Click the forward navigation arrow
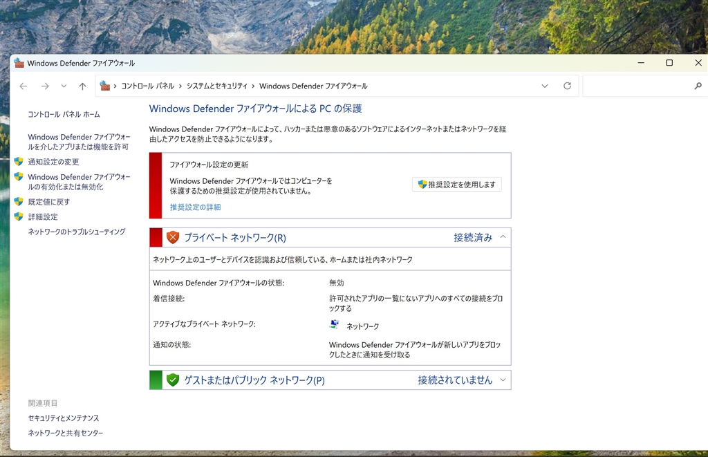Image resolution: width=708 pixels, height=457 pixels. [x=45, y=86]
